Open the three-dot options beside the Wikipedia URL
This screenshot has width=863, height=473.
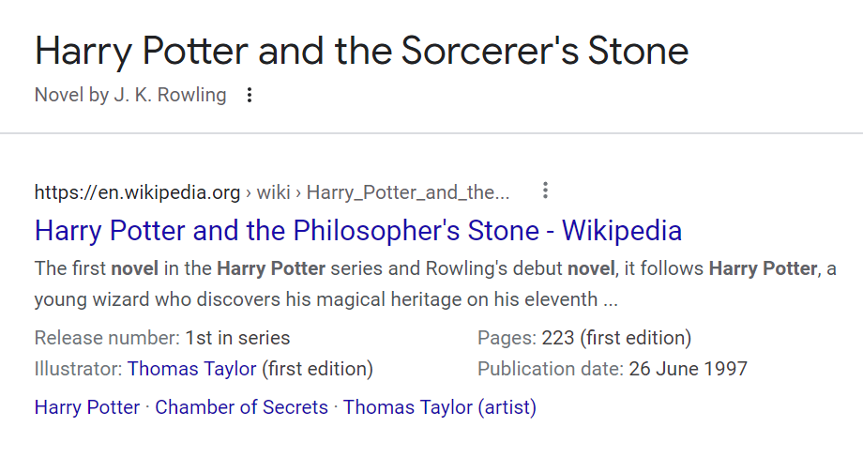tap(544, 191)
